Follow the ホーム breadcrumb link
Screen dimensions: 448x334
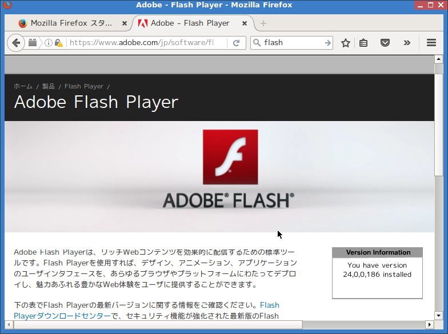point(23,86)
